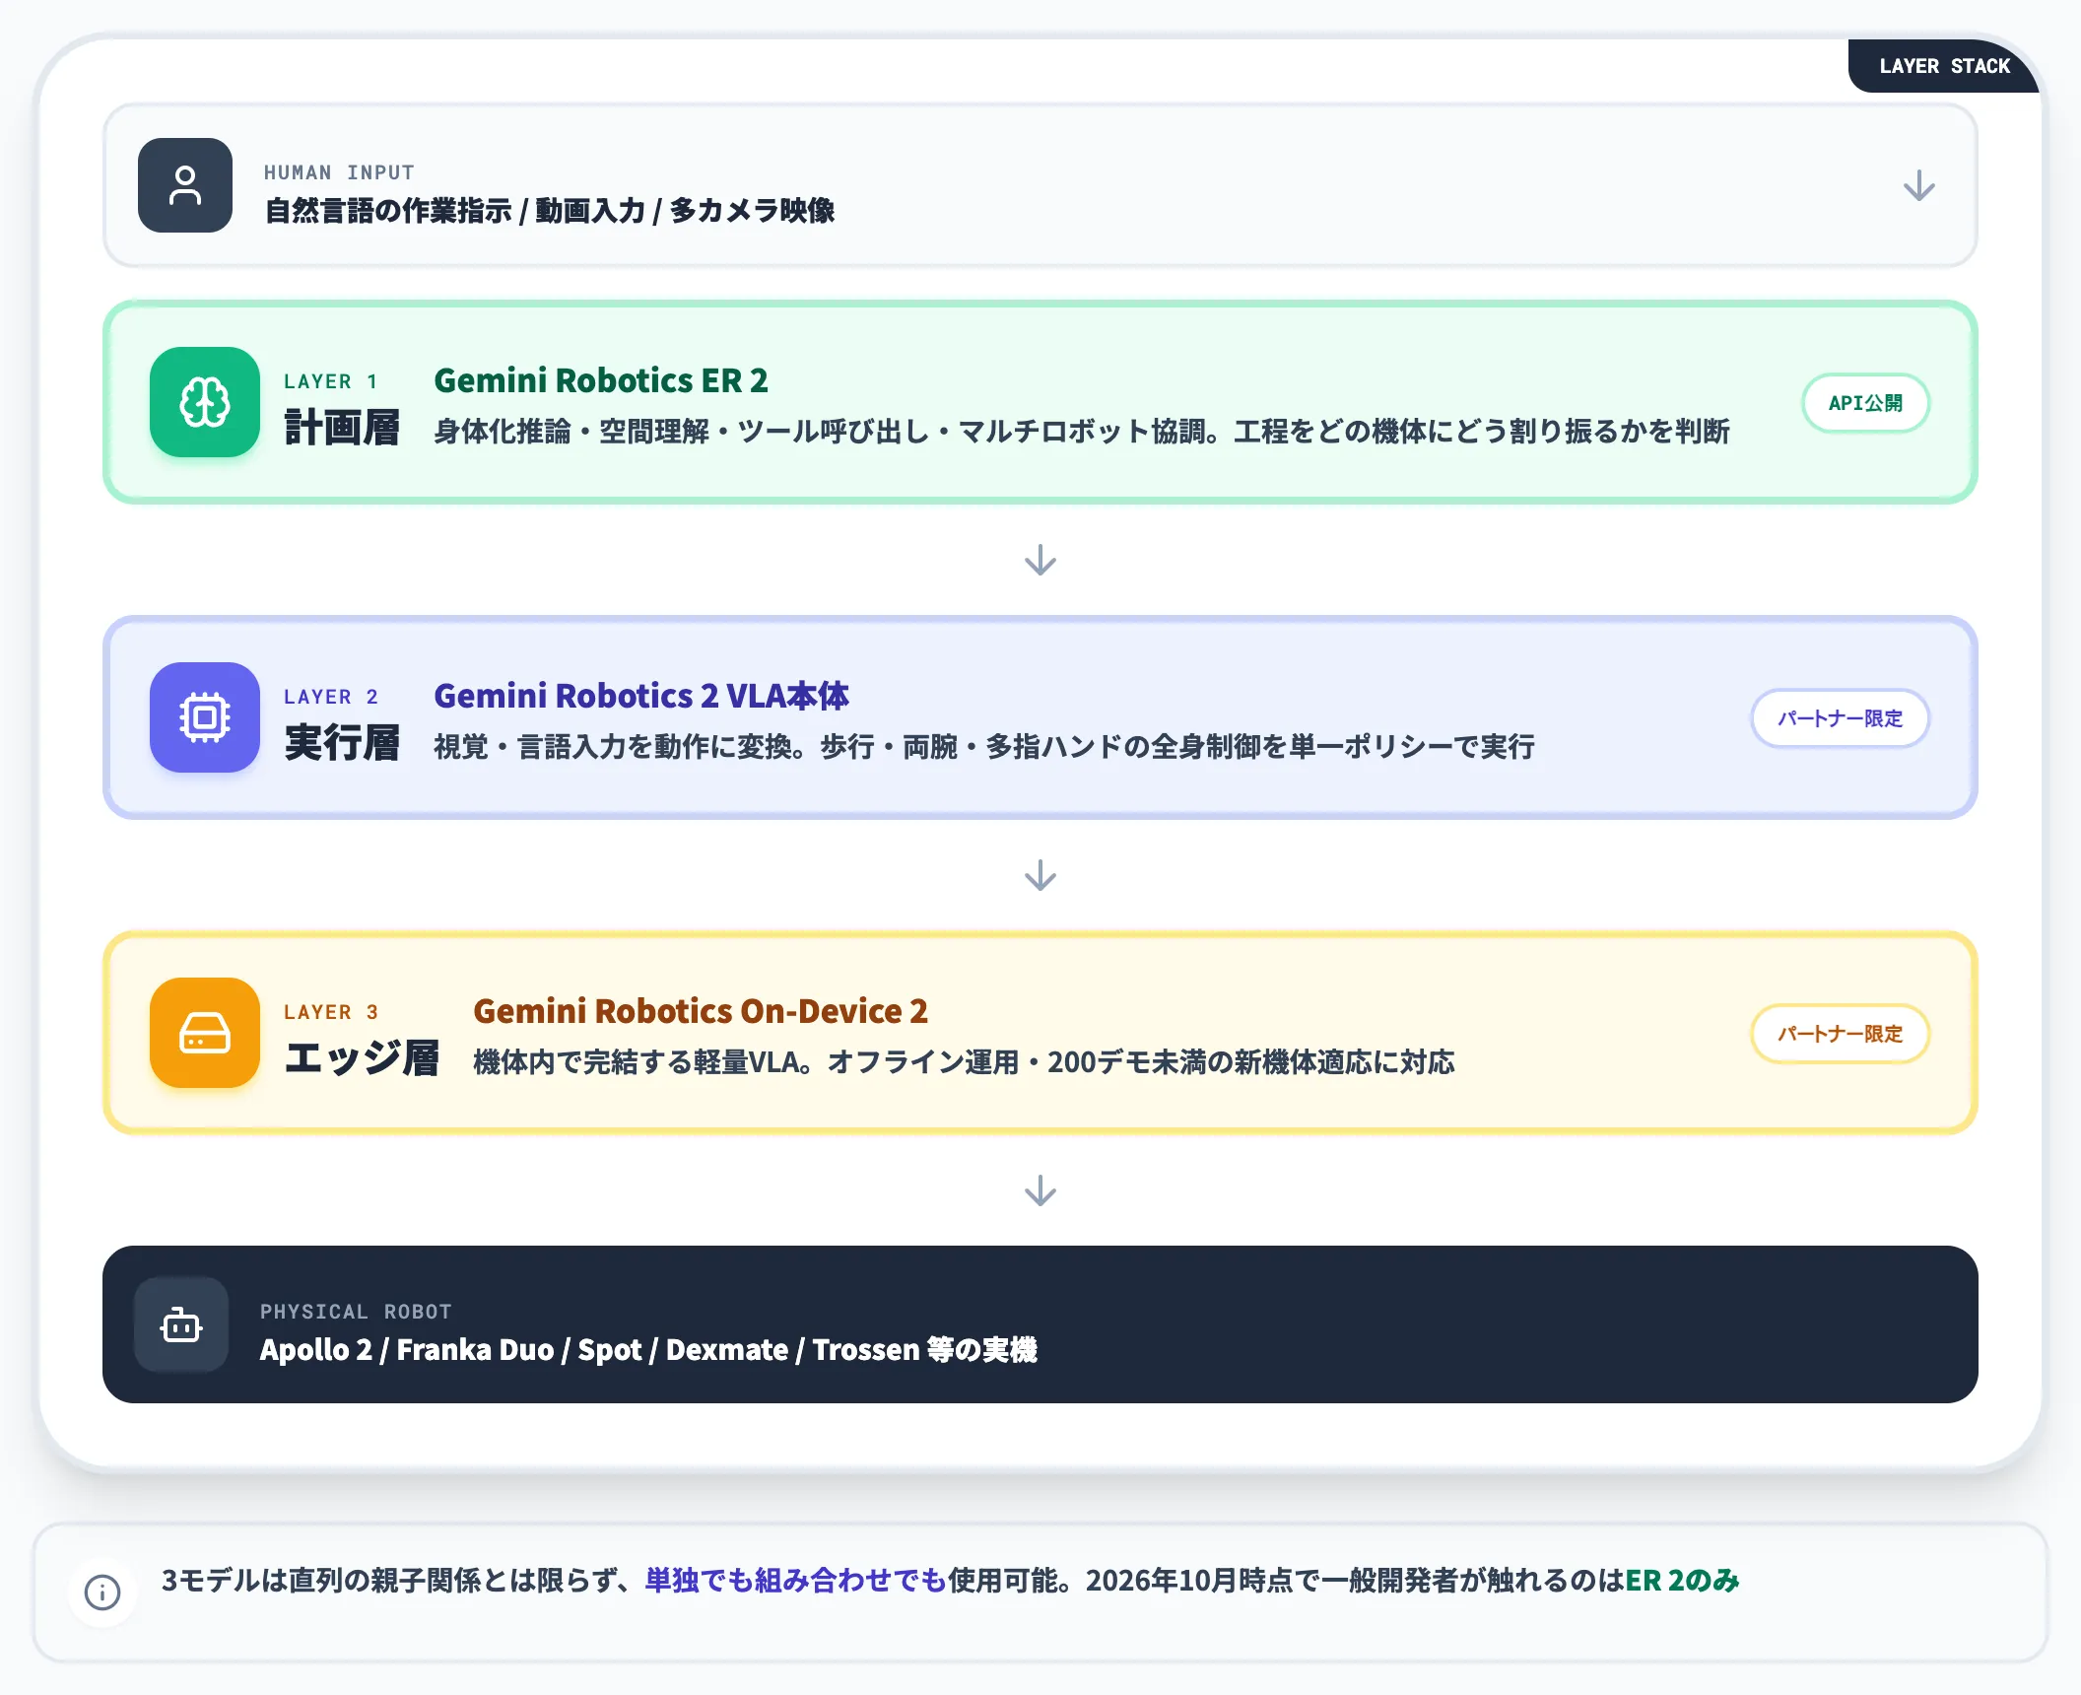This screenshot has width=2081, height=1695.
Task: Click the 実行層 heading
Action: tap(342, 743)
